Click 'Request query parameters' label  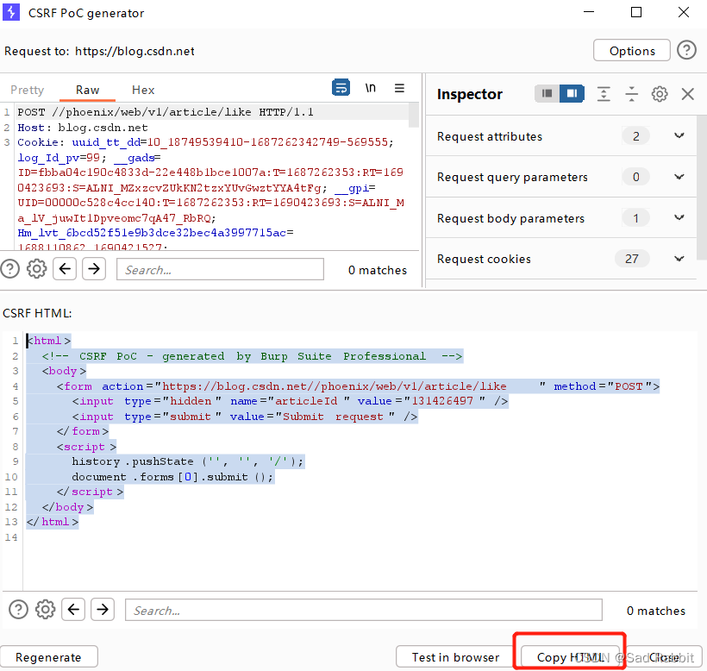click(x=512, y=177)
